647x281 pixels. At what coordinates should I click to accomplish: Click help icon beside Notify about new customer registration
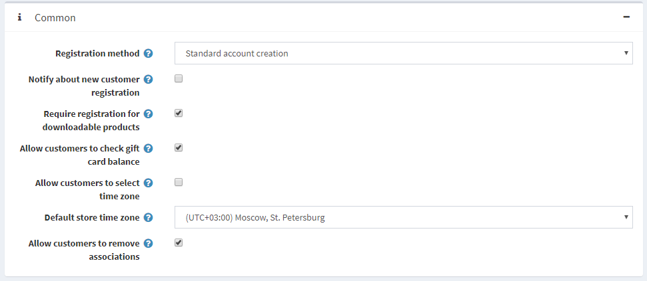(148, 79)
